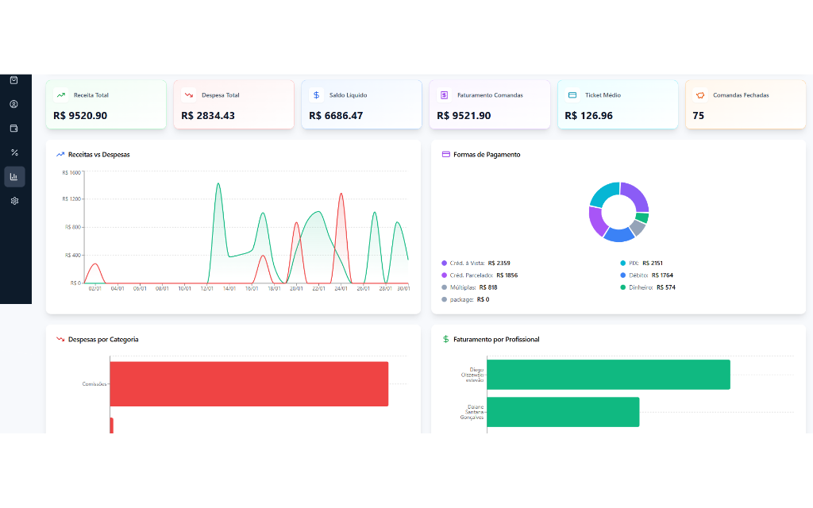This screenshot has width=813, height=508.
Task: Click the R$ 1200 y-axis label
Action: point(71,199)
